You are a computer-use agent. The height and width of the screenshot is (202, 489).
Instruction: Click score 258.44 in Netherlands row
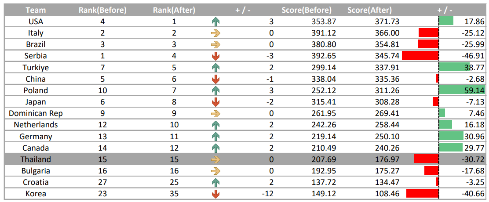[x=387, y=125]
